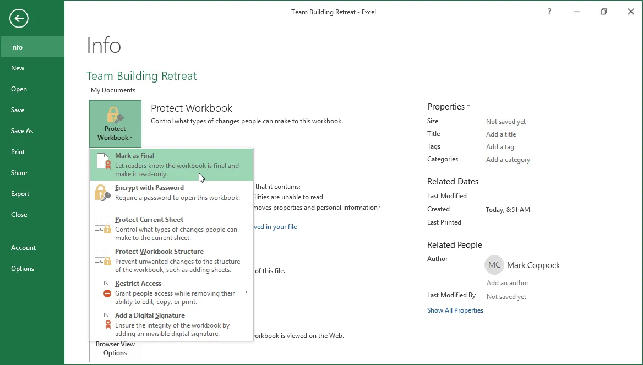Viewport: 643px width, 365px height.
Task: Click the back arrow circle icon
Action: 19,19
